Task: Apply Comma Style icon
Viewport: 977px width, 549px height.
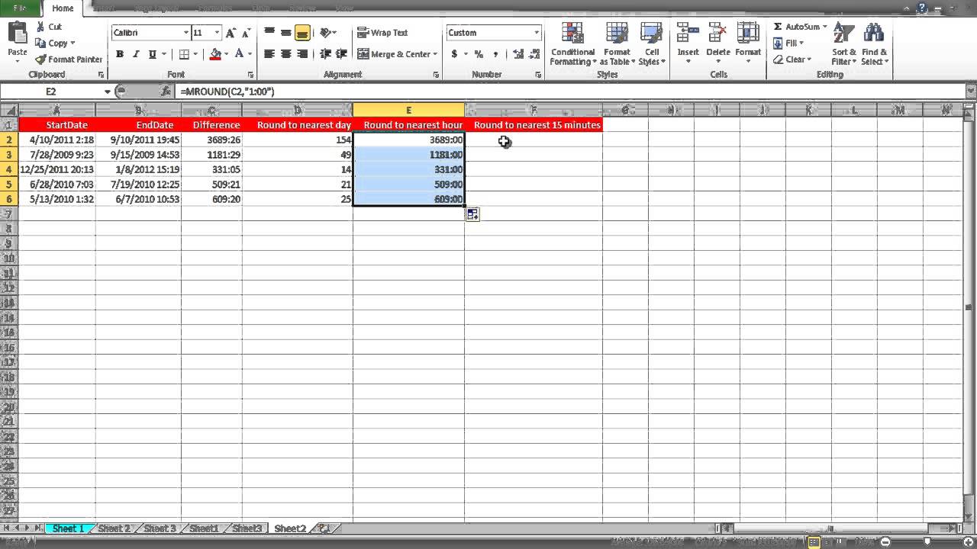Action: (495, 54)
